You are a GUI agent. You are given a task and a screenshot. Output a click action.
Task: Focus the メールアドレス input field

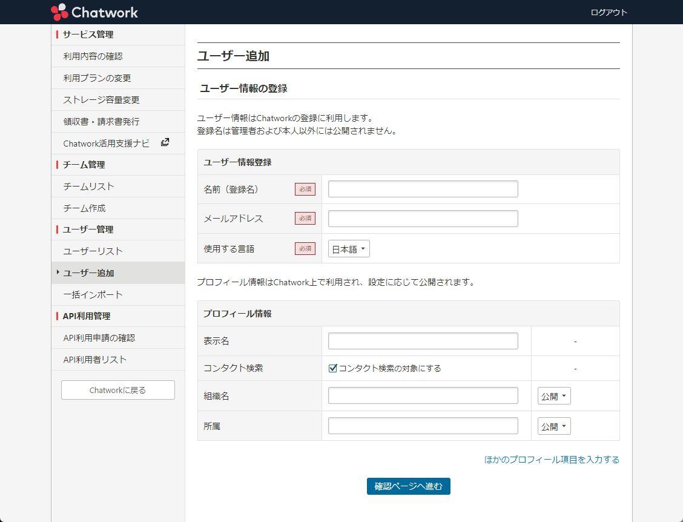tap(423, 219)
